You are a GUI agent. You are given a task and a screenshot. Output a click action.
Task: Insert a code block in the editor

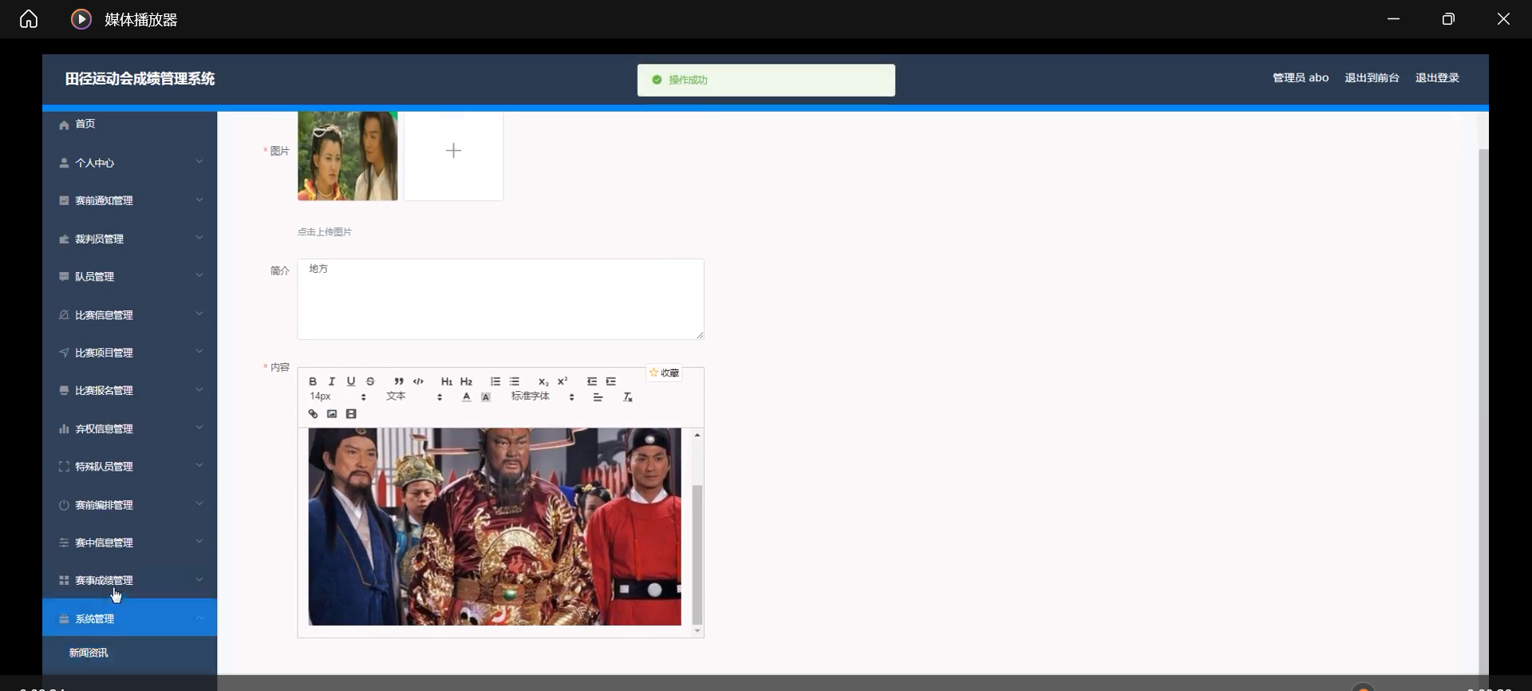(418, 381)
